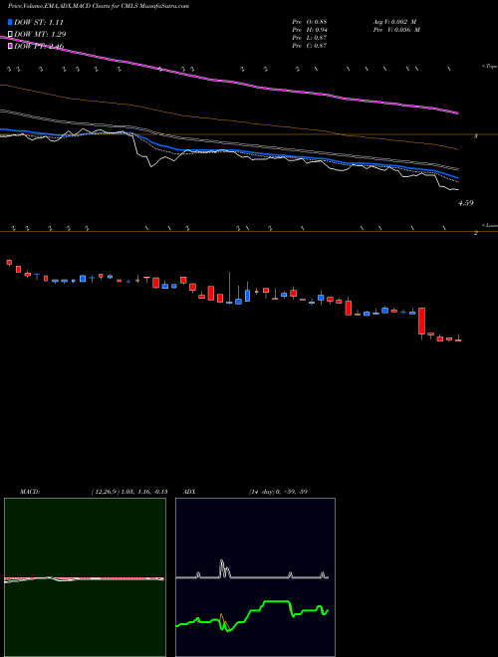Click the 'Avg V: 0.002 M' volume value
Screen dimensions: 498x657
(x=395, y=22)
